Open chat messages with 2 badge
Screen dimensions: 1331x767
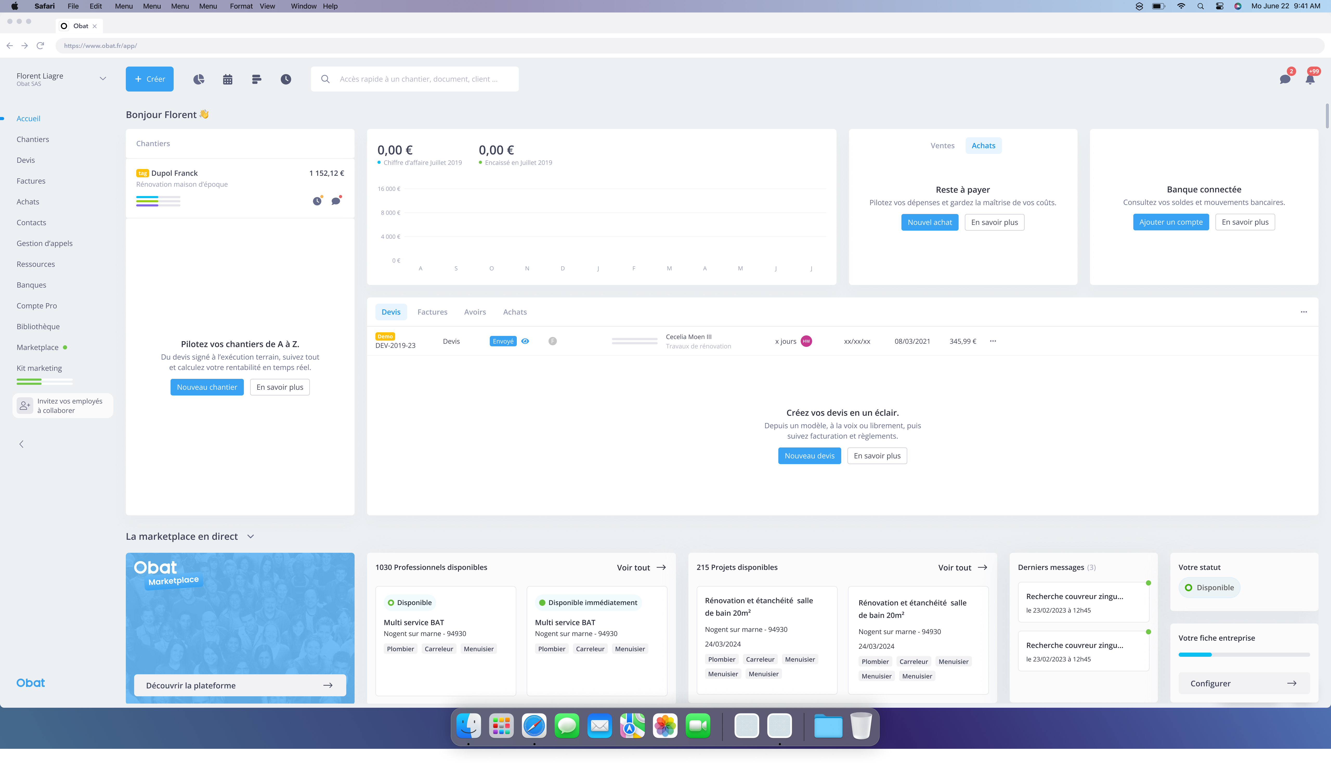click(1285, 79)
